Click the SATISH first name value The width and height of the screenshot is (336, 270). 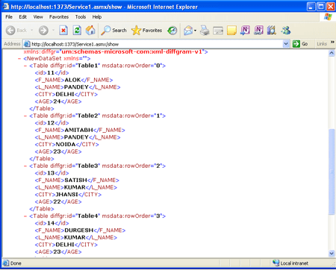(x=75, y=180)
